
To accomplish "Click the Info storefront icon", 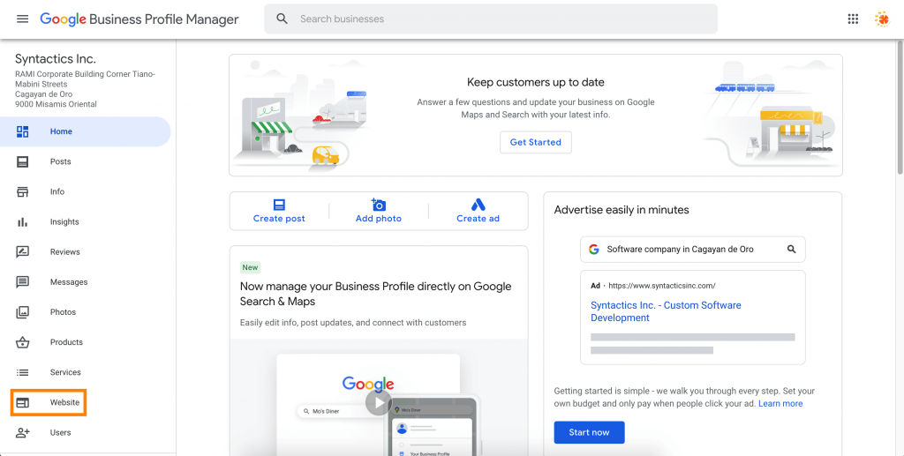I will point(22,191).
